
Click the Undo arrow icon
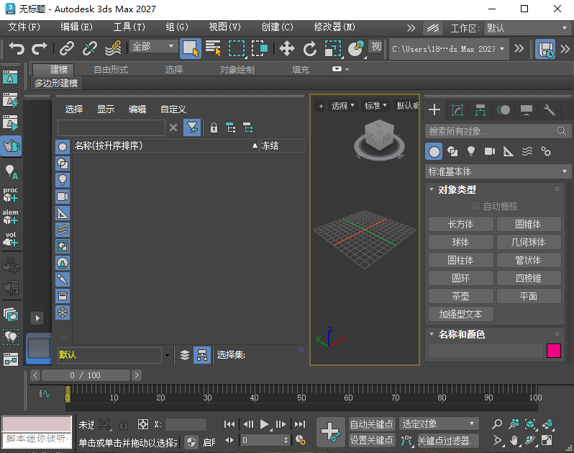tap(17, 48)
